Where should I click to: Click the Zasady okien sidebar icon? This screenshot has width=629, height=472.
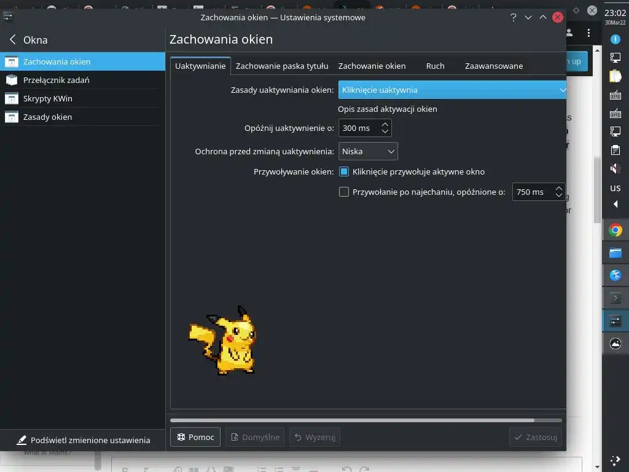[x=12, y=117]
